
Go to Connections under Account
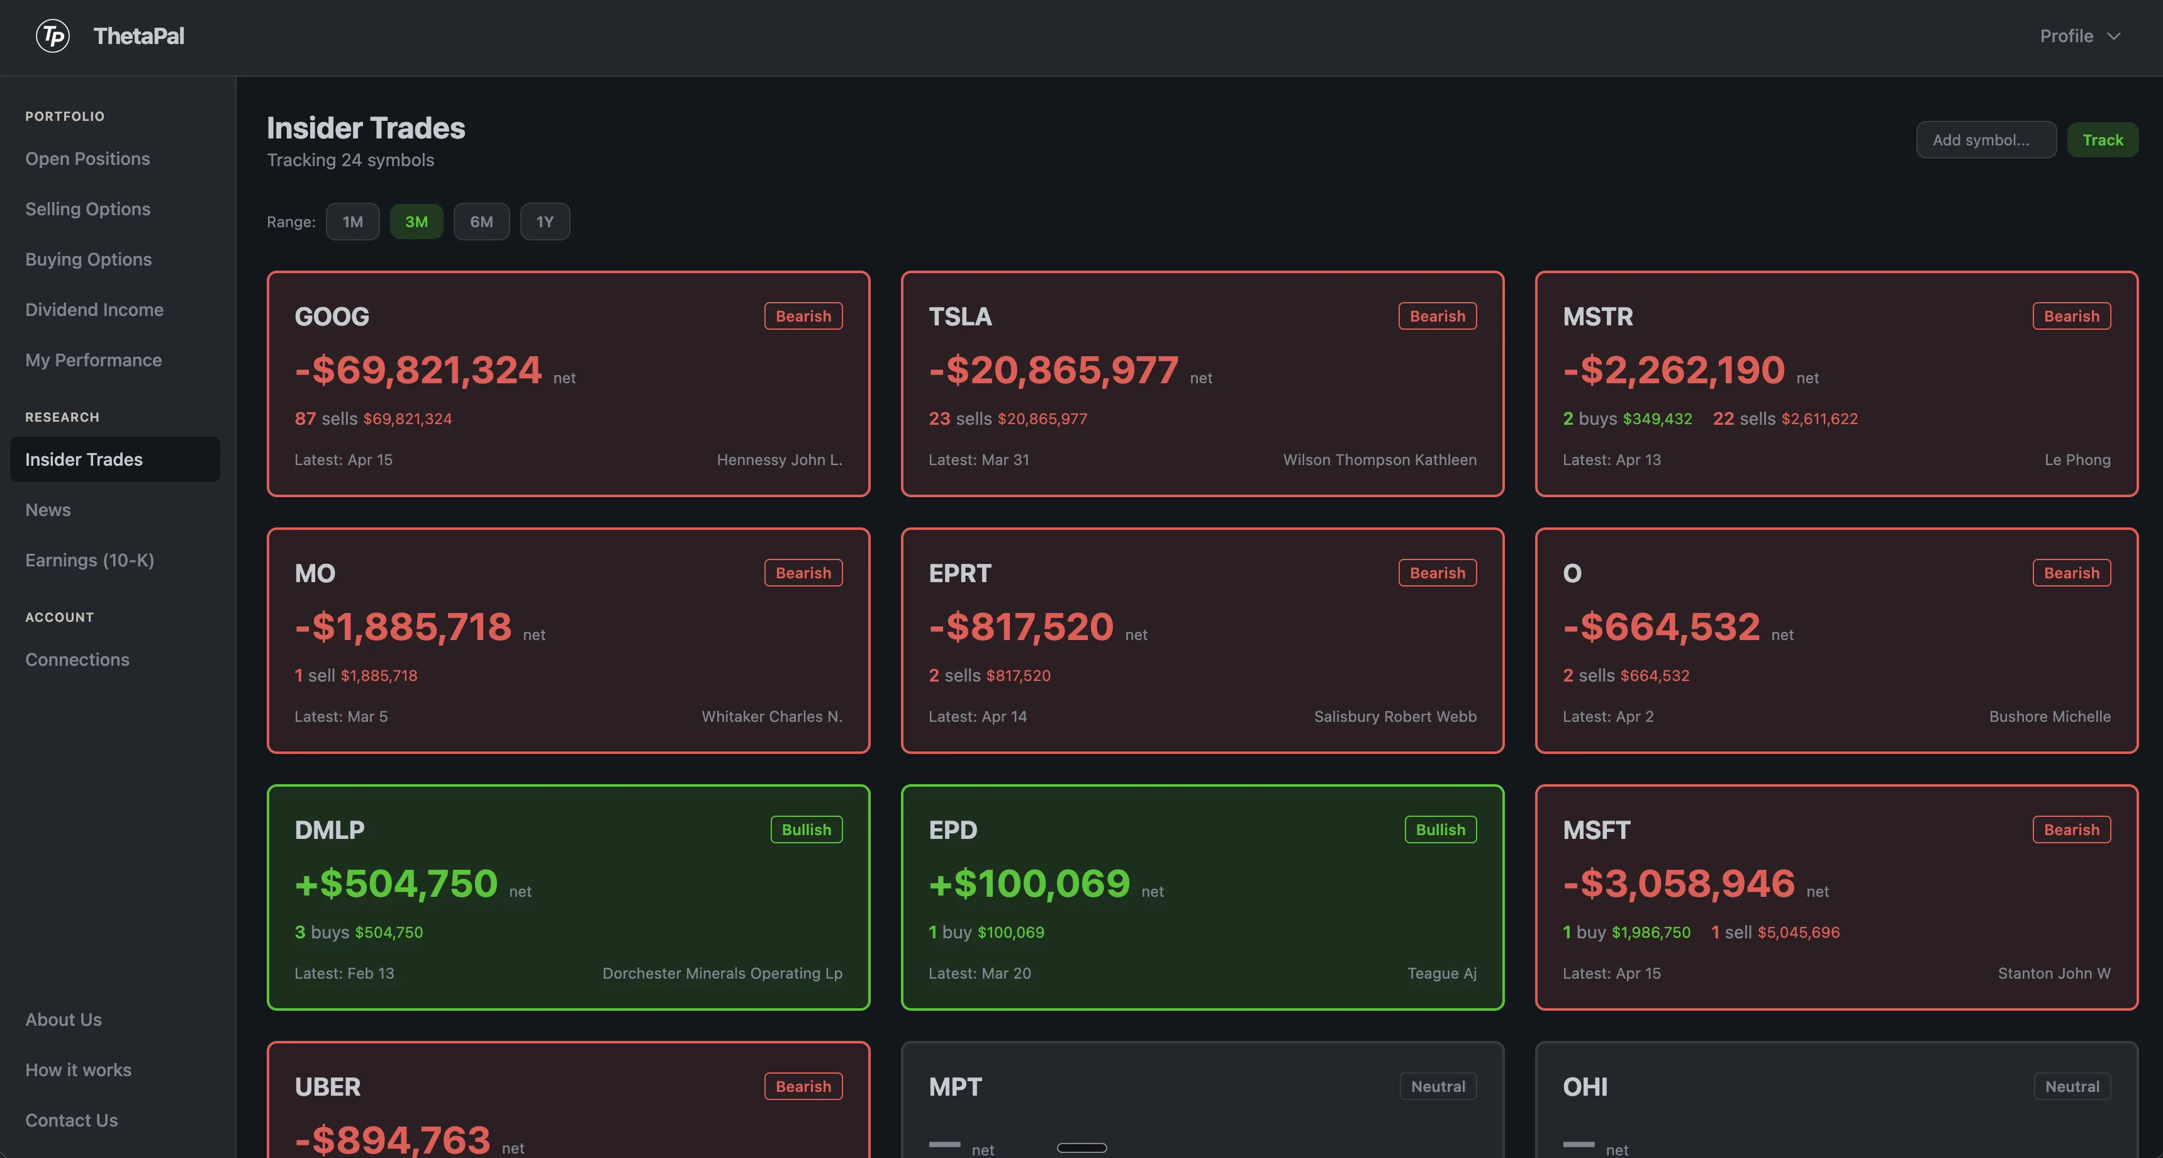(77, 660)
